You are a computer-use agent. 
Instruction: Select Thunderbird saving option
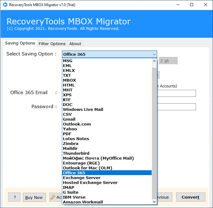point(107,153)
